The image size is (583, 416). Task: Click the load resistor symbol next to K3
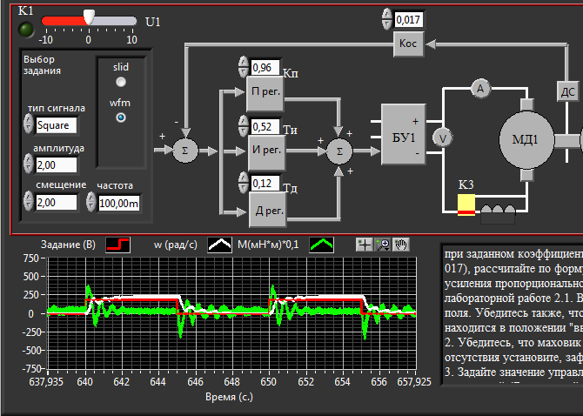498,214
